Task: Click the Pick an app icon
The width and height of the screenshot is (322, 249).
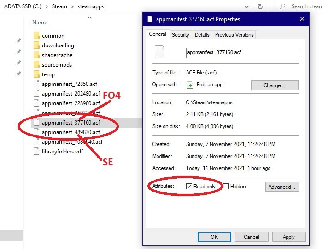Action: (x=190, y=85)
